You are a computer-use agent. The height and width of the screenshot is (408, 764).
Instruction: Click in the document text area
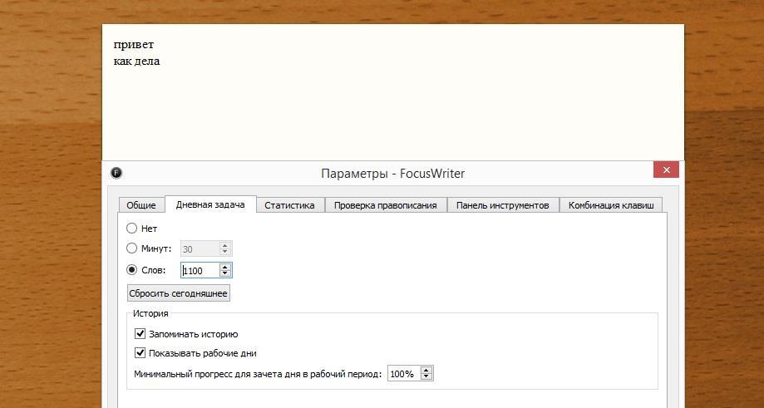pos(391,100)
